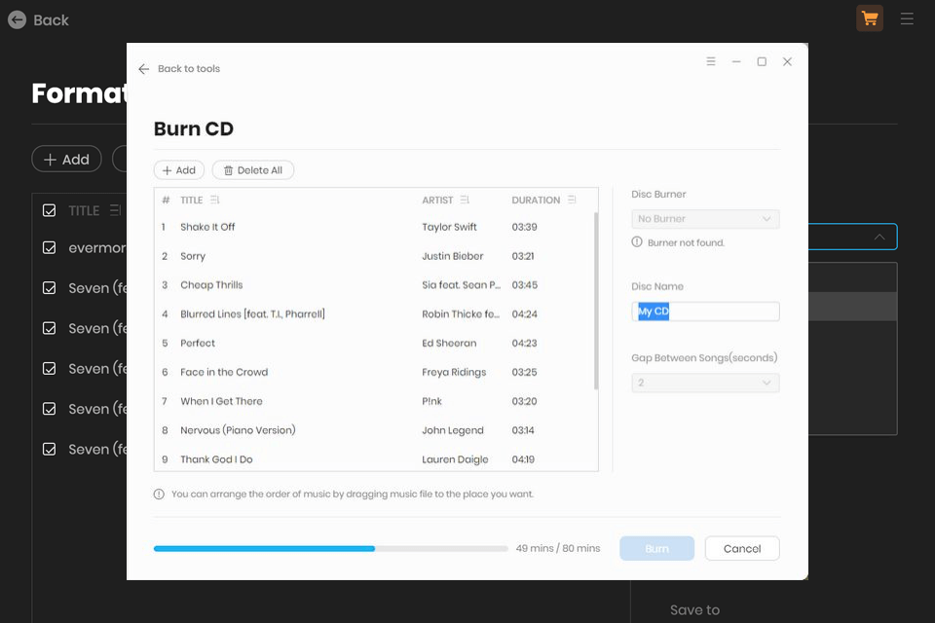Click the shopping cart icon
Viewport: 935px width, 623px height.
pos(870,18)
